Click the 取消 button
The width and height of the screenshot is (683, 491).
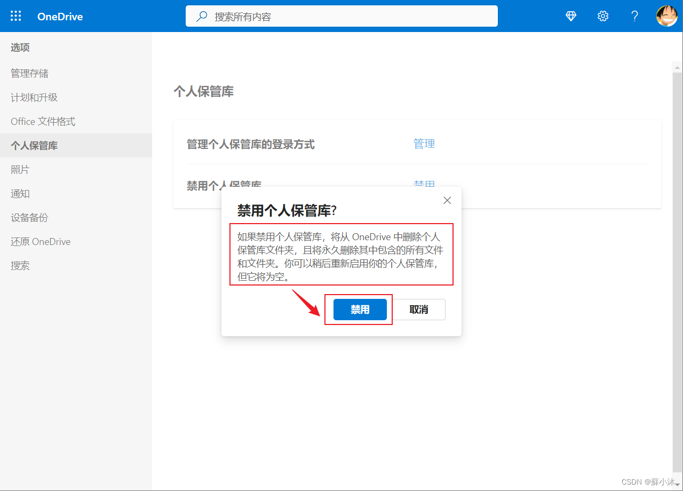[x=419, y=310]
